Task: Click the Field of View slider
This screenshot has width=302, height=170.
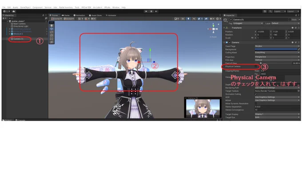Action: click(273, 63)
